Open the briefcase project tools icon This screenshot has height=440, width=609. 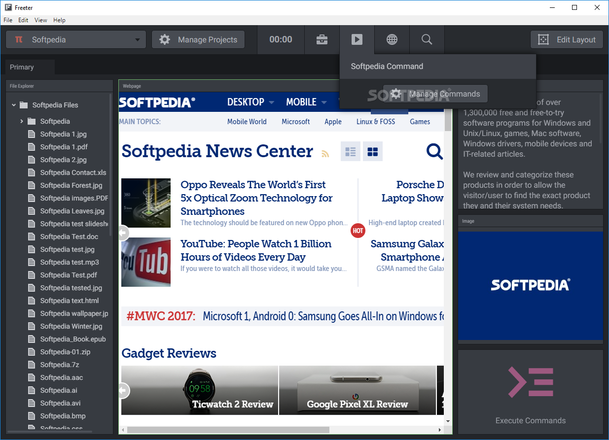pyautogui.click(x=322, y=40)
